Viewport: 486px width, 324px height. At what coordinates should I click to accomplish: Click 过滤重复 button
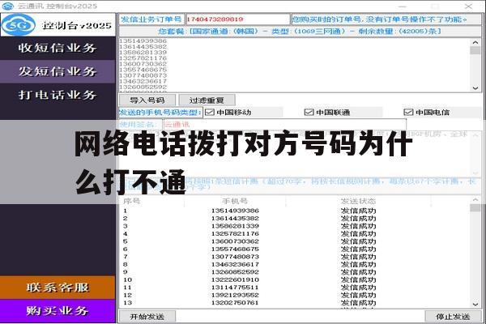coord(207,100)
